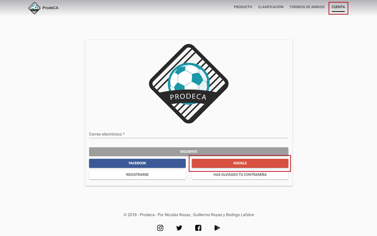Click the REGISTRARSE button
This screenshot has width=377, height=236.
tap(137, 175)
